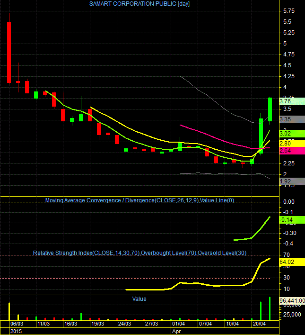Click the 4.5 price axis label
Screen dimensions: 305x335
point(287,65)
